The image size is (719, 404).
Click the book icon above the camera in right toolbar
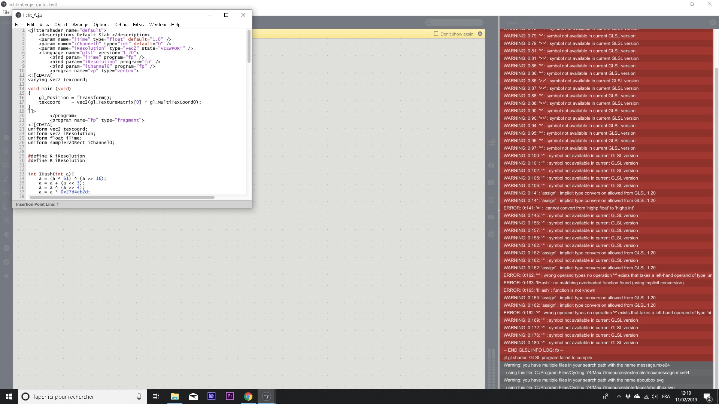(x=491, y=217)
